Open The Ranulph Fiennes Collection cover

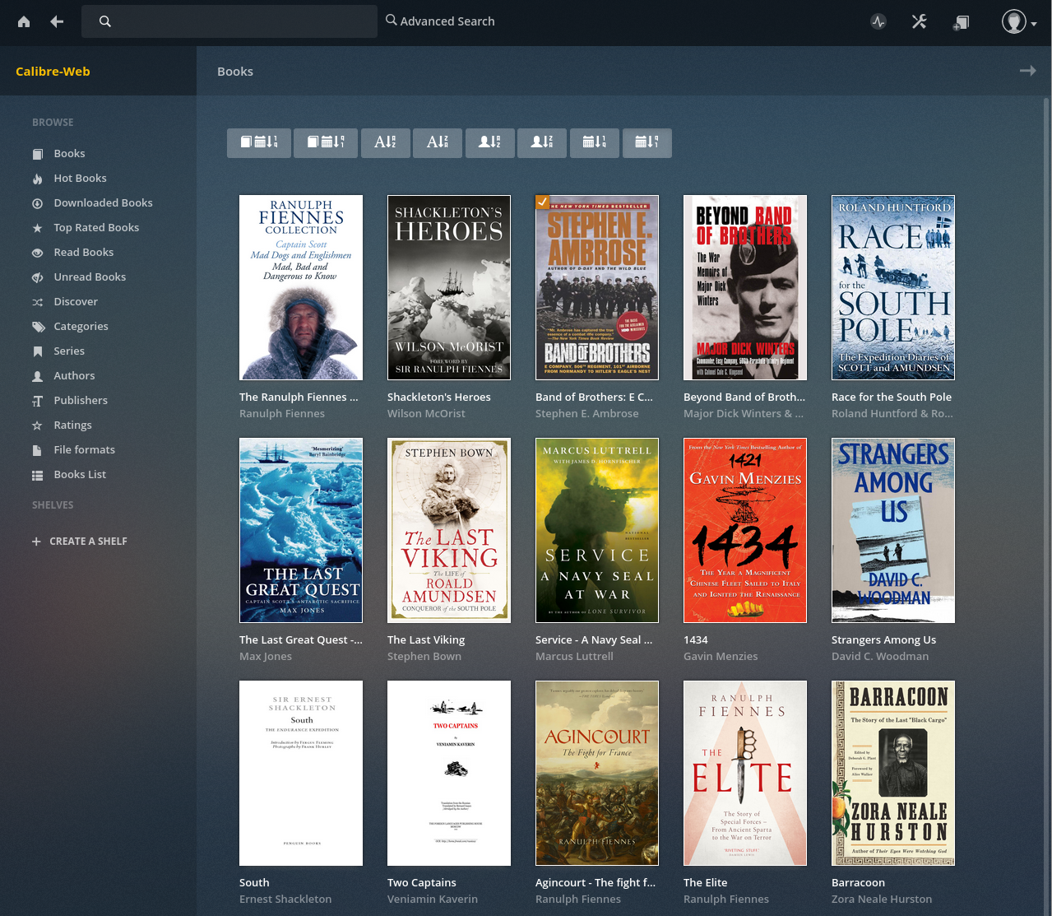point(301,287)
